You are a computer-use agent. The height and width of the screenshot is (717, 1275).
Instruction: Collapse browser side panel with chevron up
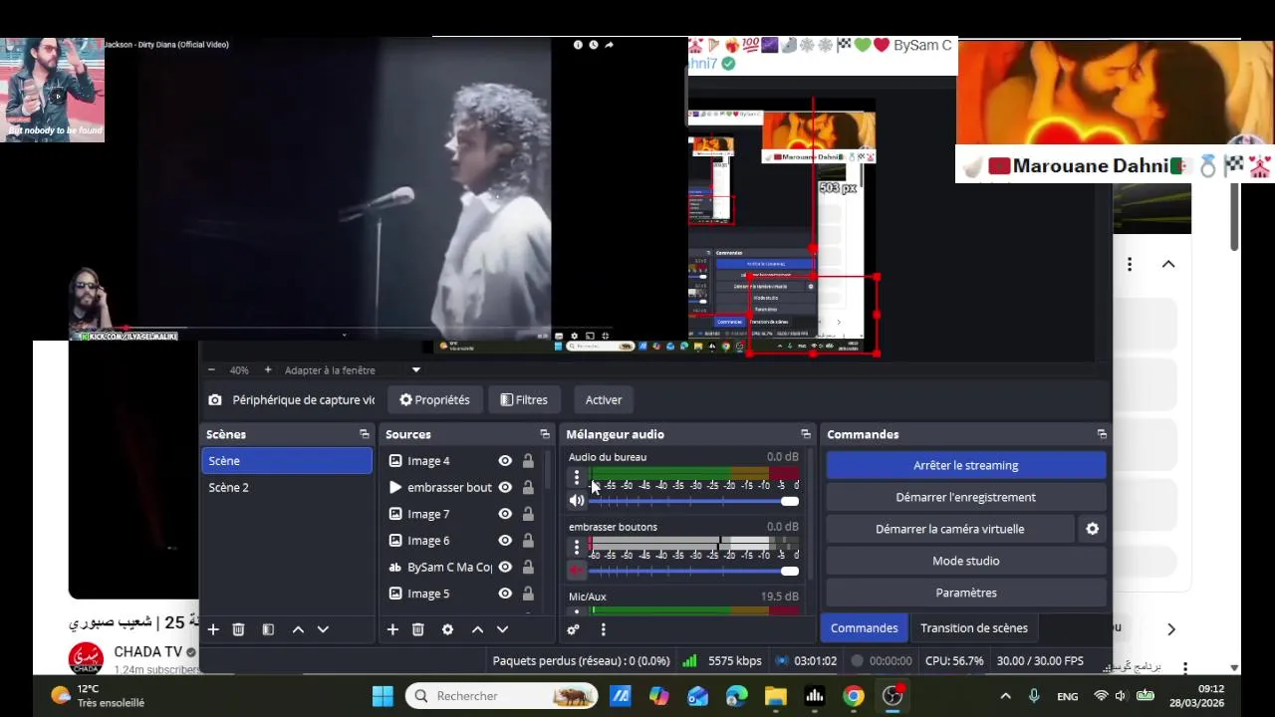pos(1168,264)
